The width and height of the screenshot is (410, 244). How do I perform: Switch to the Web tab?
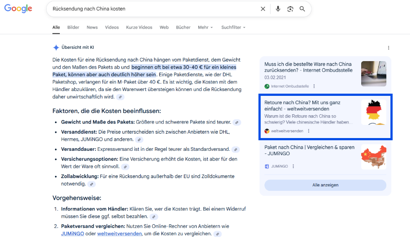coord(164,27)
